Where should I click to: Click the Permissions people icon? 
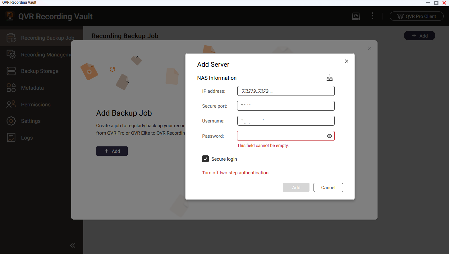11,105
